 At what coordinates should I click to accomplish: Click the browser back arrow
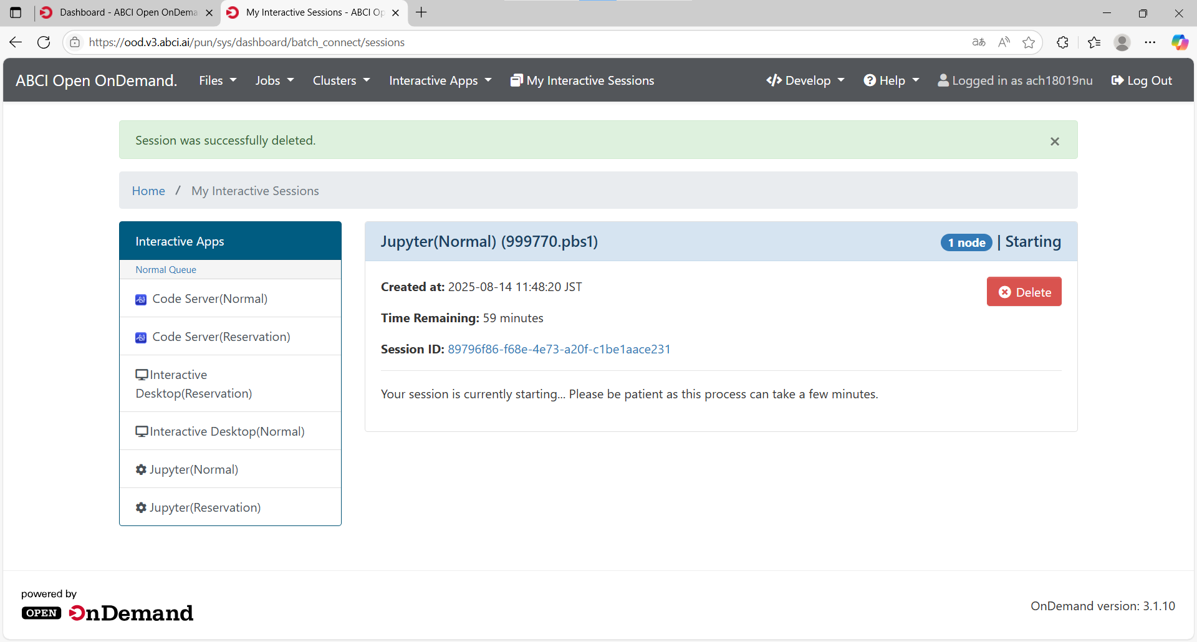click(16, 42)
